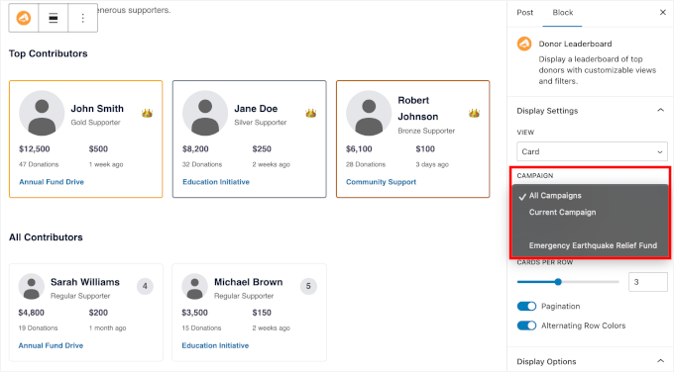Follow John Smith's Annual Fund Drive link
Viewport: 674px width, 372px height.
(x=52, y=182)
